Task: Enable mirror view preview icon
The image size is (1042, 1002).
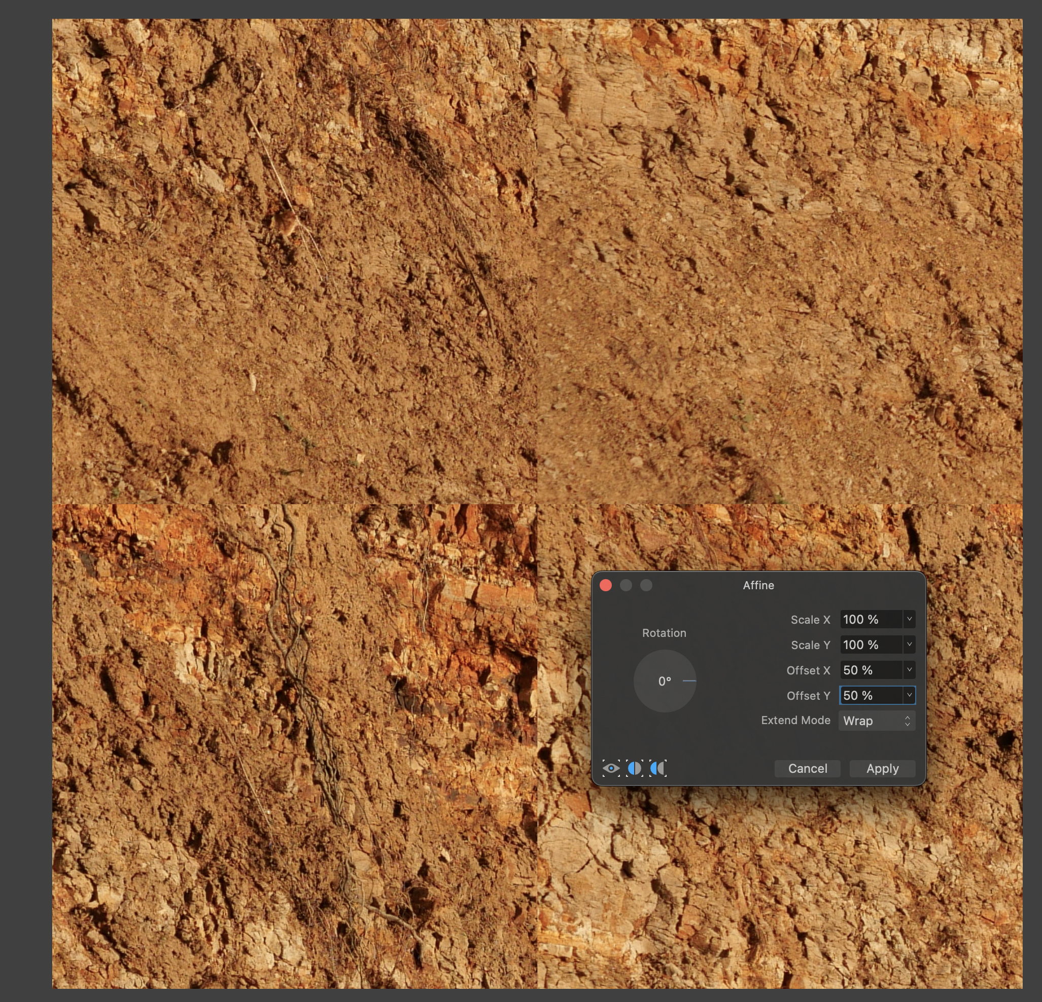Action: tap(657, 768)
